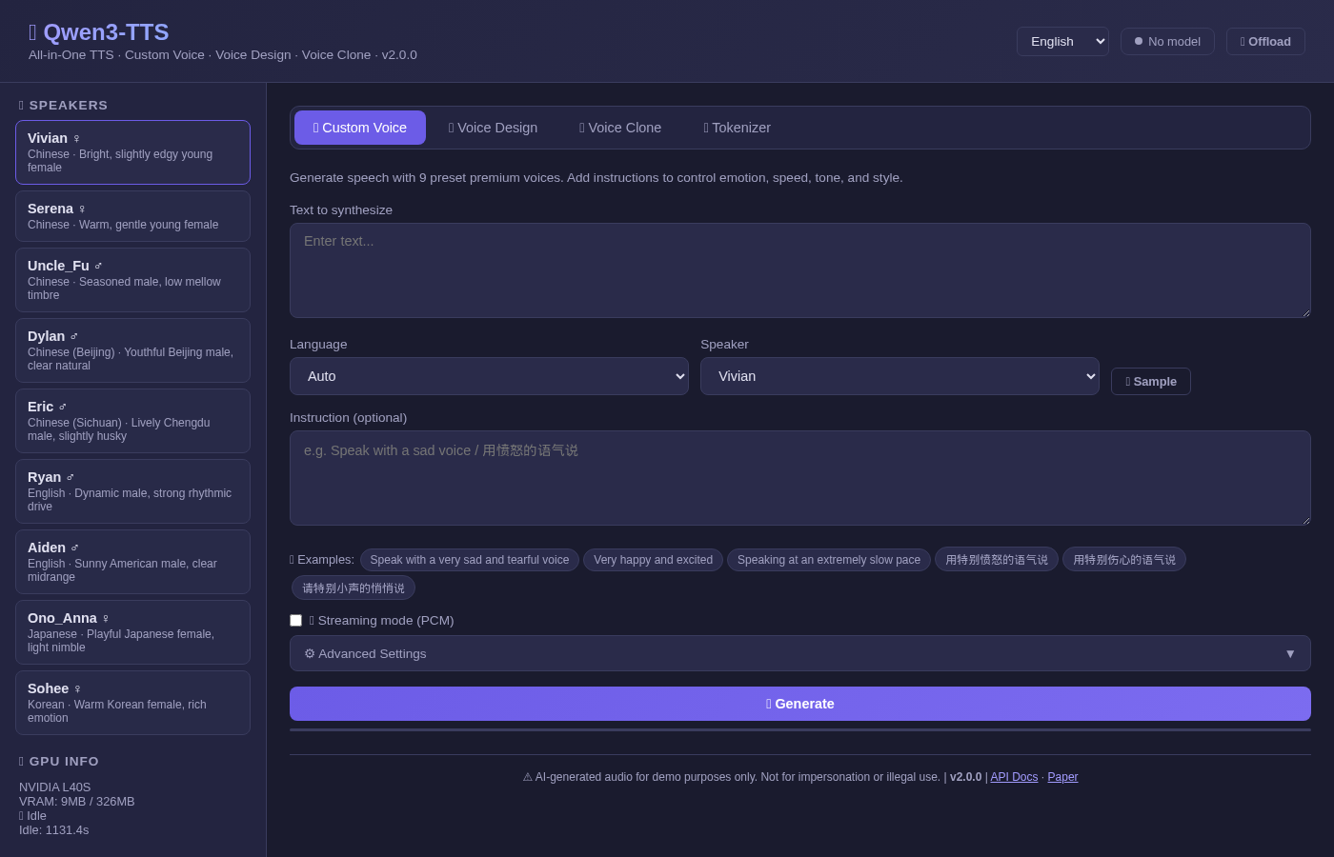1334x857 pixels.
Task: Use example 'Very happy and excited'
Action: pos(653,560)
